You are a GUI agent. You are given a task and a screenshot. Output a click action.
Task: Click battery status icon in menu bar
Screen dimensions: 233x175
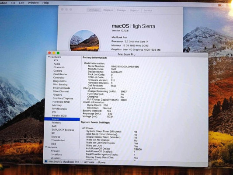click(220, 5)
